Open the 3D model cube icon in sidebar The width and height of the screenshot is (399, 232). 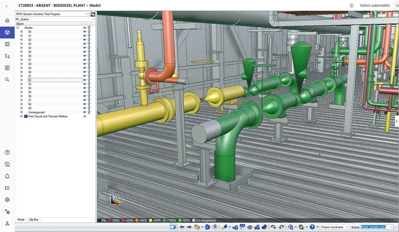click(x=7, y=32)
